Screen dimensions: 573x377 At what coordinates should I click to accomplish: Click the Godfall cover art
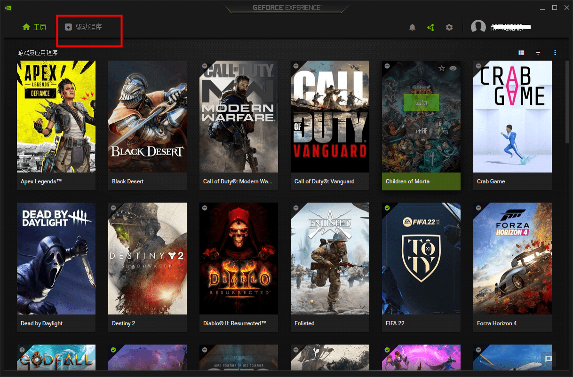click(x=56, y=357)
